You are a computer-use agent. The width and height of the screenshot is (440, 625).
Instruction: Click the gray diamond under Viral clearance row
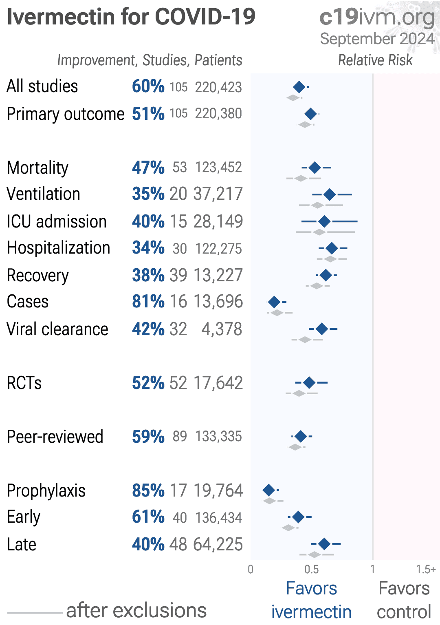[x=305, y=339]
